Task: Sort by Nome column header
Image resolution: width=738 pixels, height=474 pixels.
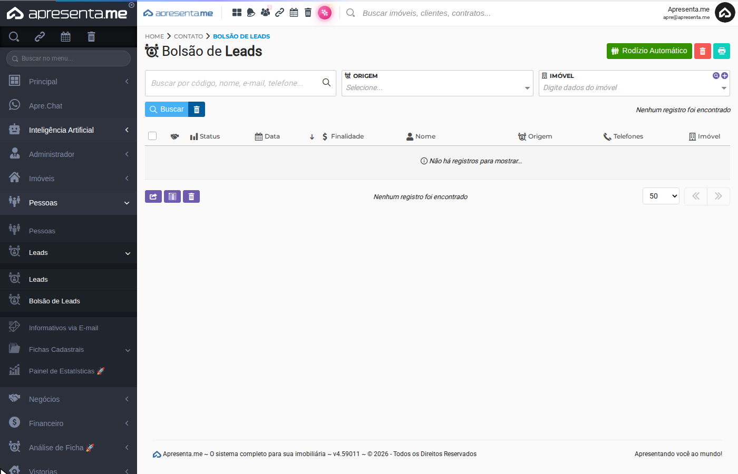Action: pyautogui.click(x=421, y=136)
